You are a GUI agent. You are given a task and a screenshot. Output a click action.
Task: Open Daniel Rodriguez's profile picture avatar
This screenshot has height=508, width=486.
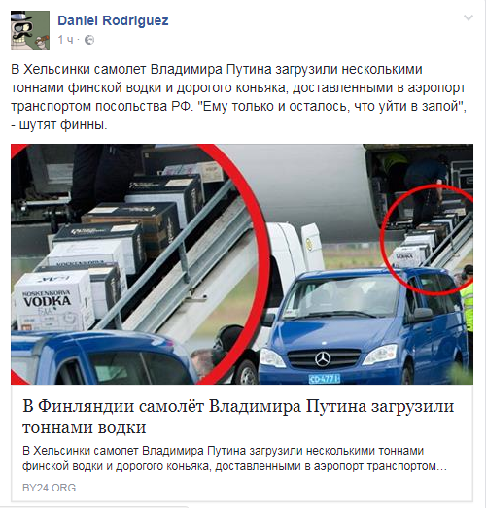pyautogui.click(x=30, y=30)
